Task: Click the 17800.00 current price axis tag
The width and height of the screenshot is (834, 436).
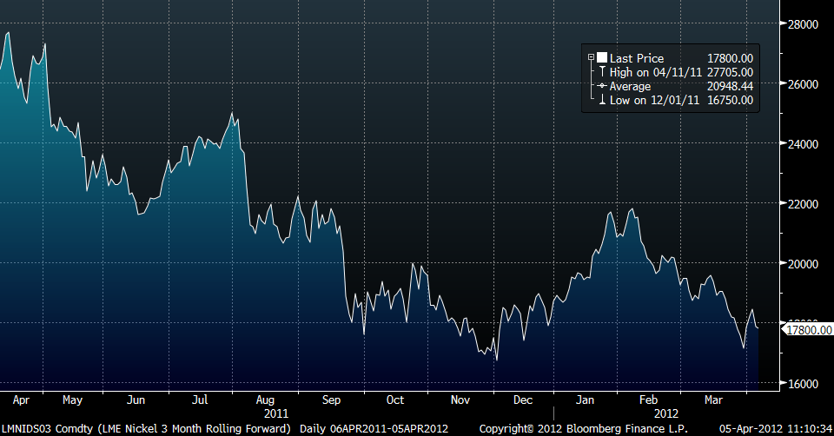Action: click(x=808, y=329)
